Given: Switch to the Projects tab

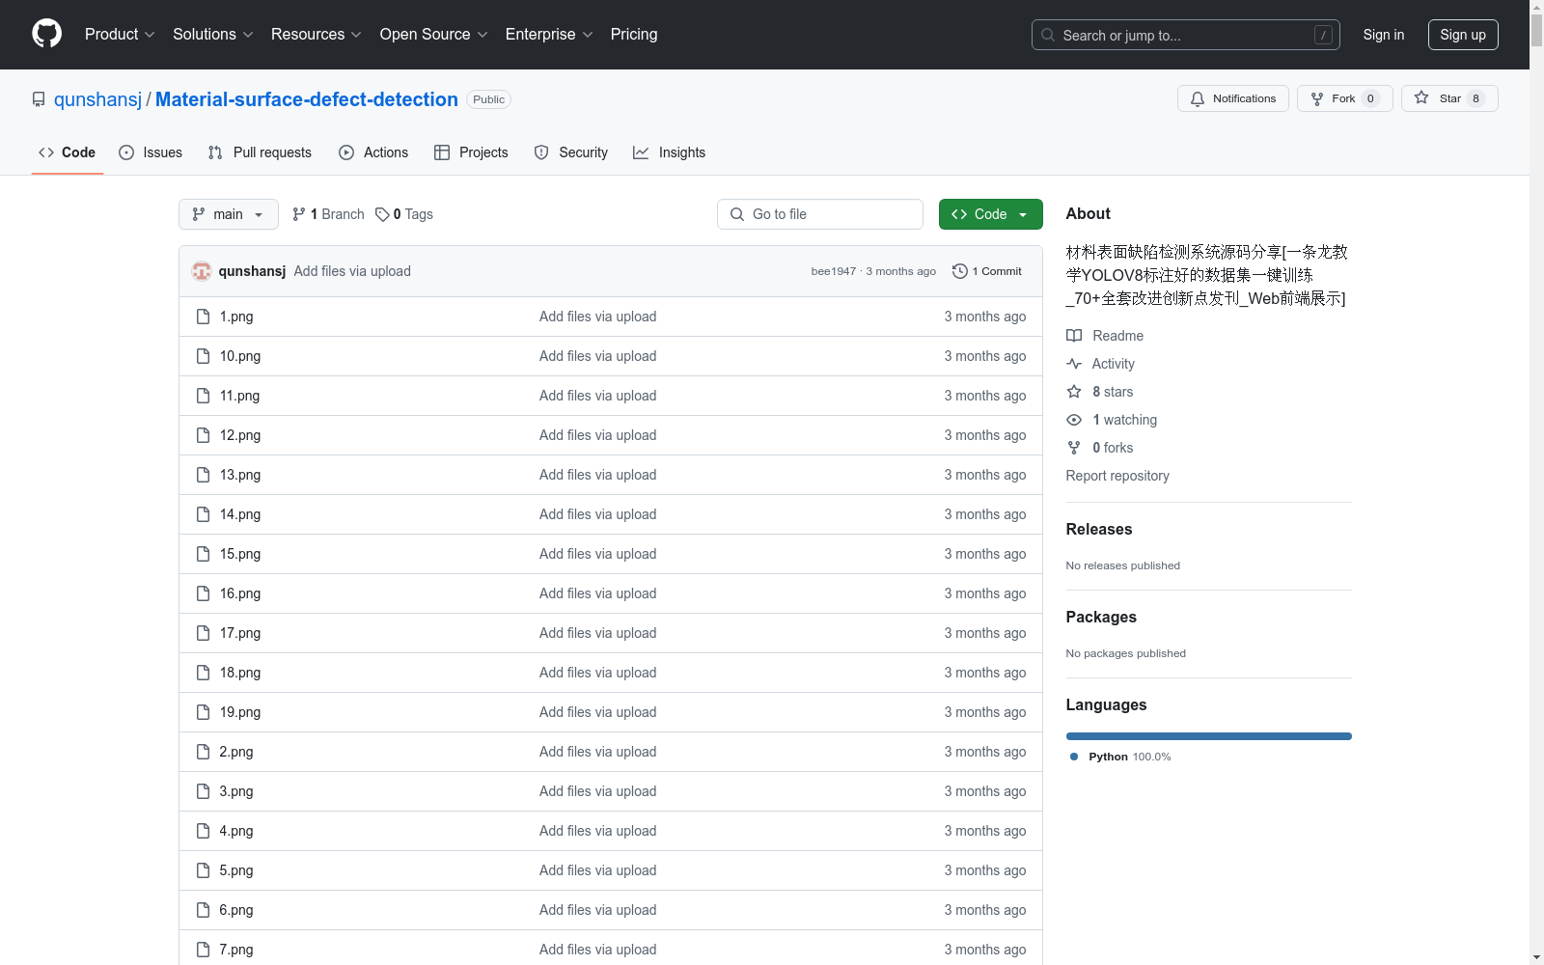Looking at the screenshot, I should click(x=471, y=152).
